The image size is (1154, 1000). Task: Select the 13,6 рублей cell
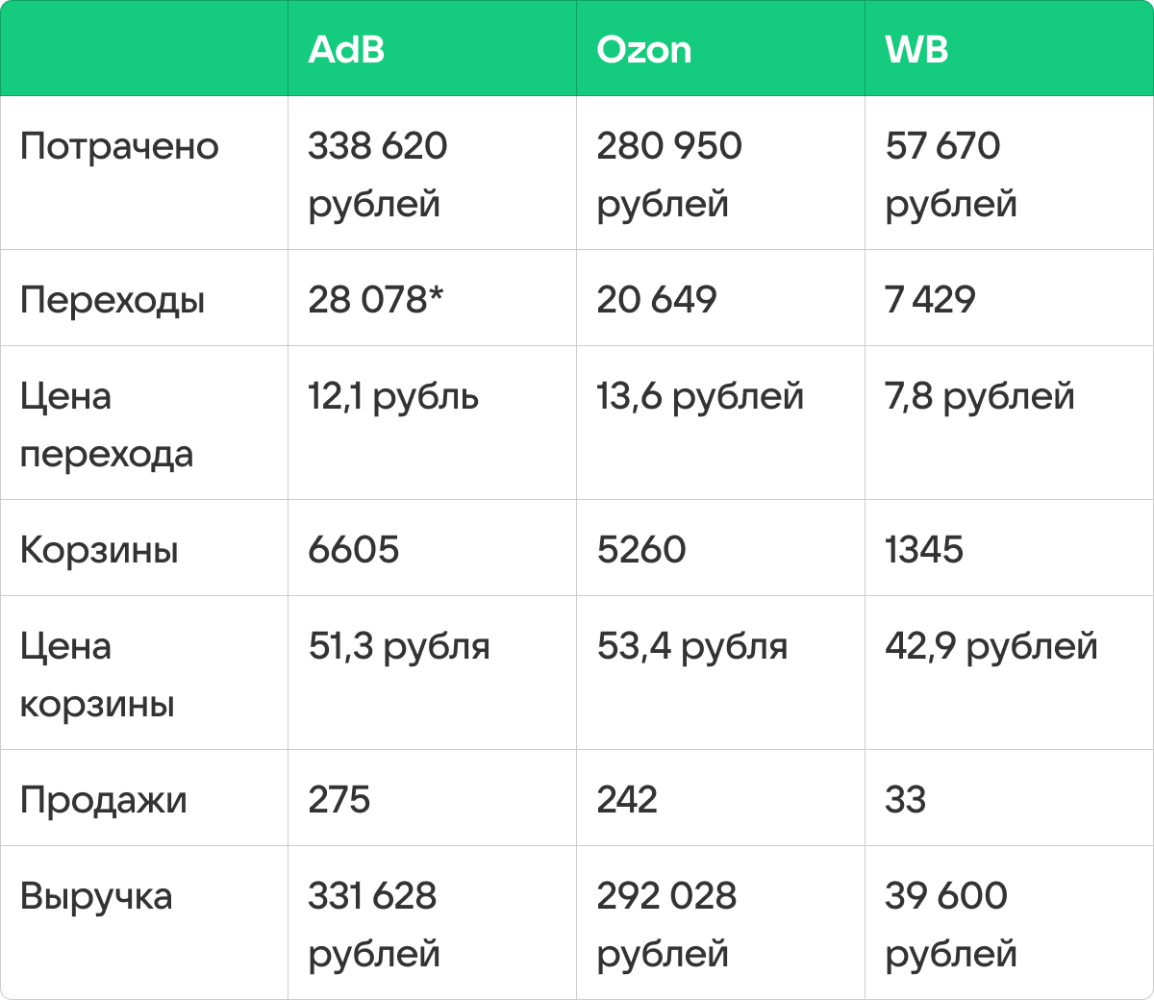tap(699, 397)
